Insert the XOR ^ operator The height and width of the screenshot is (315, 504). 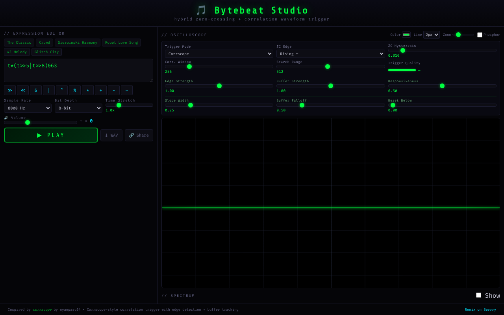[x=62, y=90]
